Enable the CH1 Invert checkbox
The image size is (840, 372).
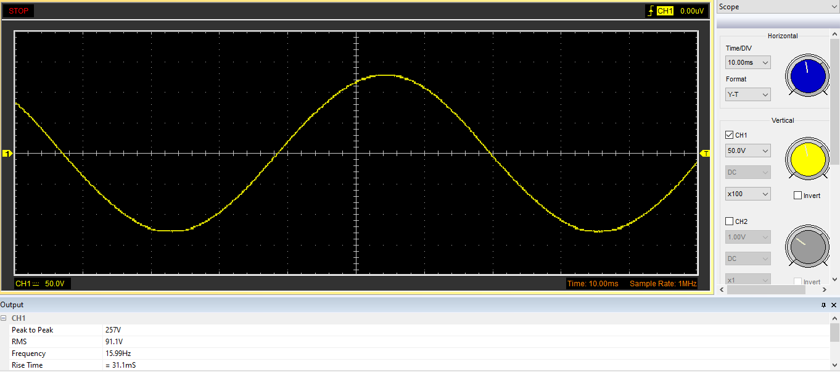(x=797, y=196)
